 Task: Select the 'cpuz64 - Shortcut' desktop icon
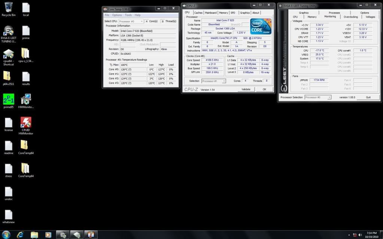tap(9, 57)
